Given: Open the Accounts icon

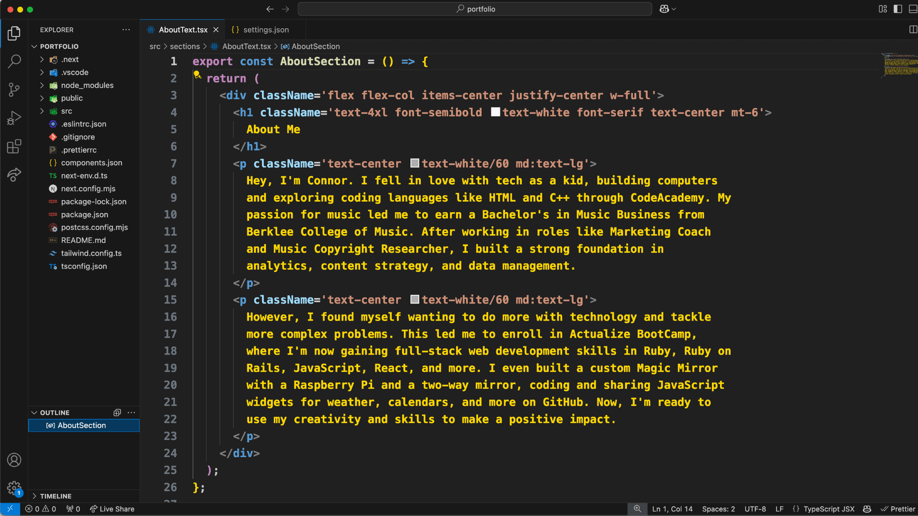Looking at the screenshot, I should click(x=14, y=460).
